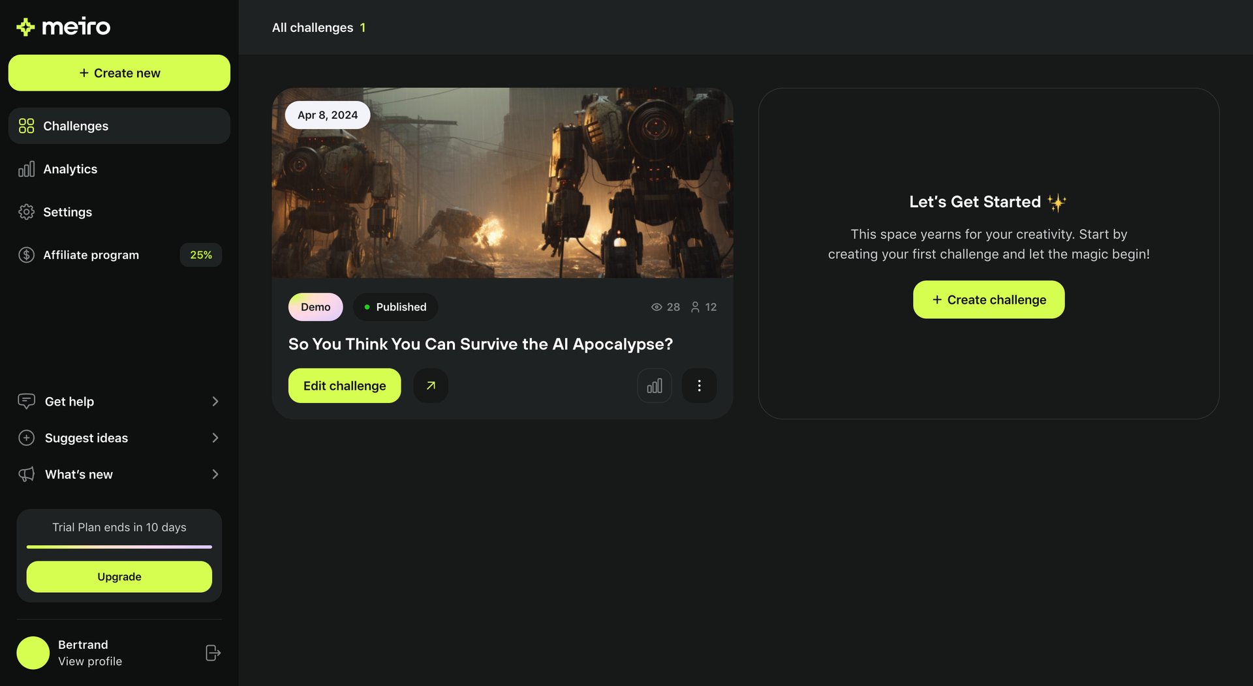The height and width of the screenshot is (686, 1253).
Task: Click the Create new button
Action: (119, 72)
